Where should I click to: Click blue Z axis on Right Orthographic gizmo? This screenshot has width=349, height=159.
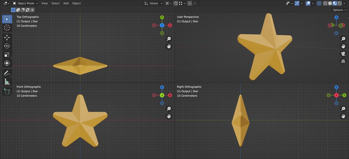tap(336, 87)
